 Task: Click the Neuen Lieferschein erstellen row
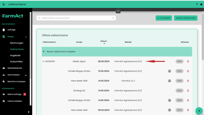(x=117, y=52)
